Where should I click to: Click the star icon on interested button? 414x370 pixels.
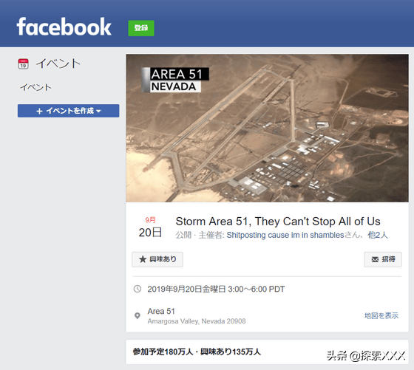pyautogui.click(x=143, y=259)
